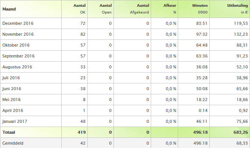The image size is (250, 148).
Task: Click the Maand column header
Action: (31, 9)
